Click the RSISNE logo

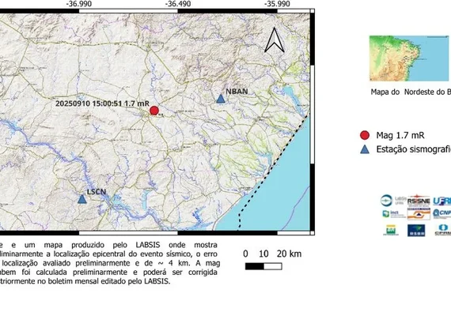pos(419,200)
